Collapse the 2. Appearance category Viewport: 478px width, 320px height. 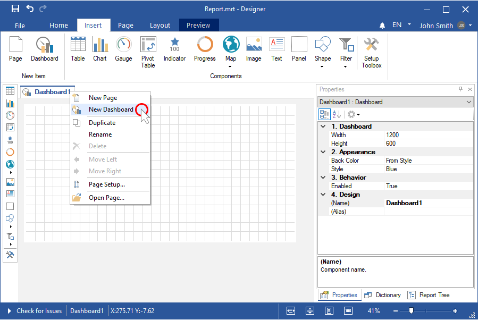click(323, 152)
